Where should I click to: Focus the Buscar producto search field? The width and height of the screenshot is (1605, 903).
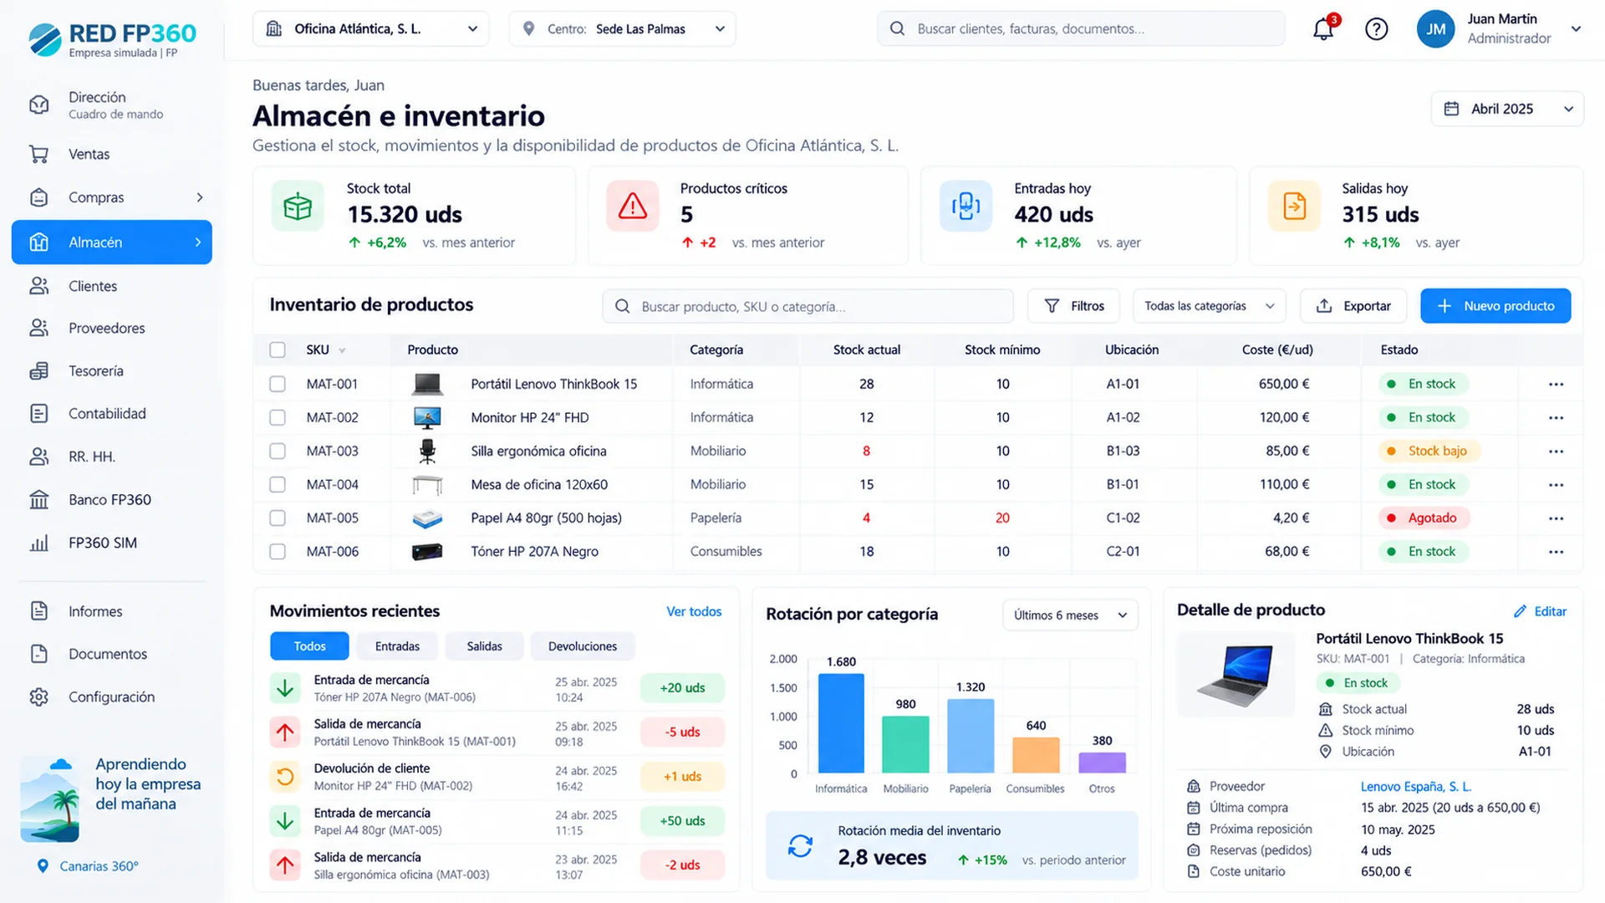tap(808, 306)
